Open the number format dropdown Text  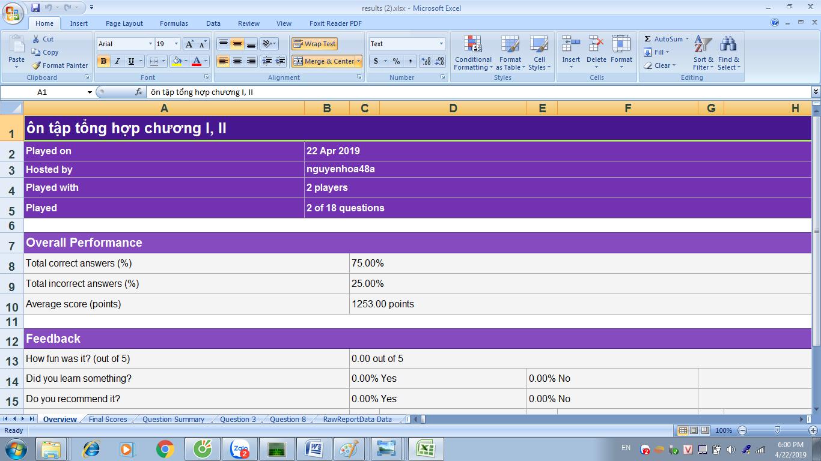coord(441,44)
